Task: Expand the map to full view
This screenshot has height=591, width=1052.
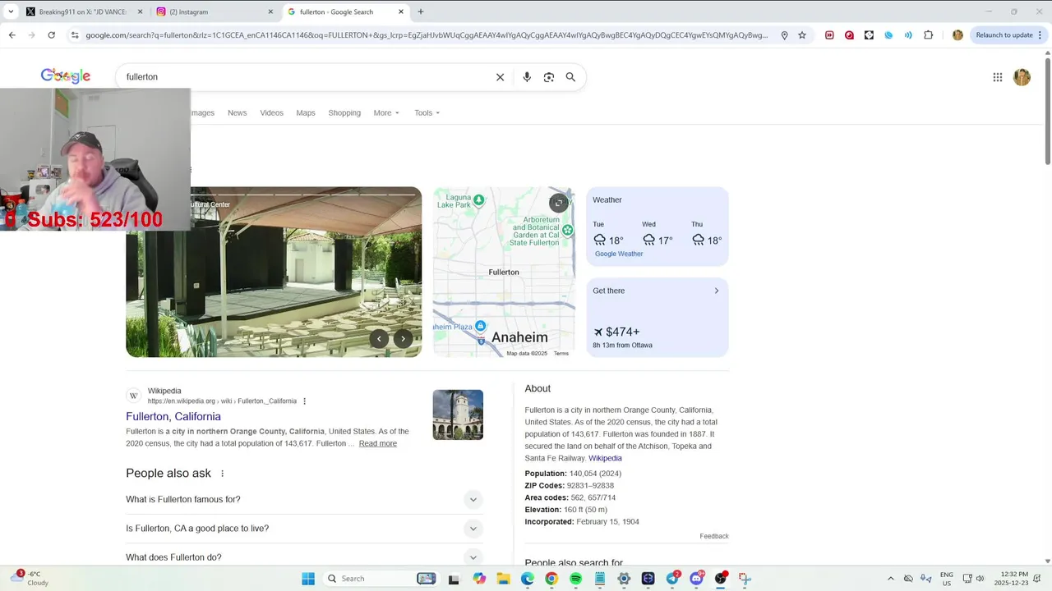Action: [x=559, y=203]
